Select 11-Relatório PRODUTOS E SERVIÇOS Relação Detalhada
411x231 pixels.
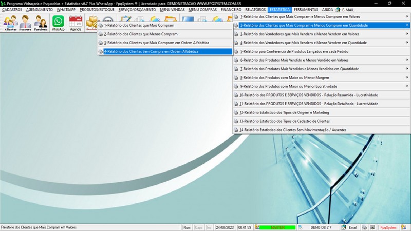tap(322, 104)
